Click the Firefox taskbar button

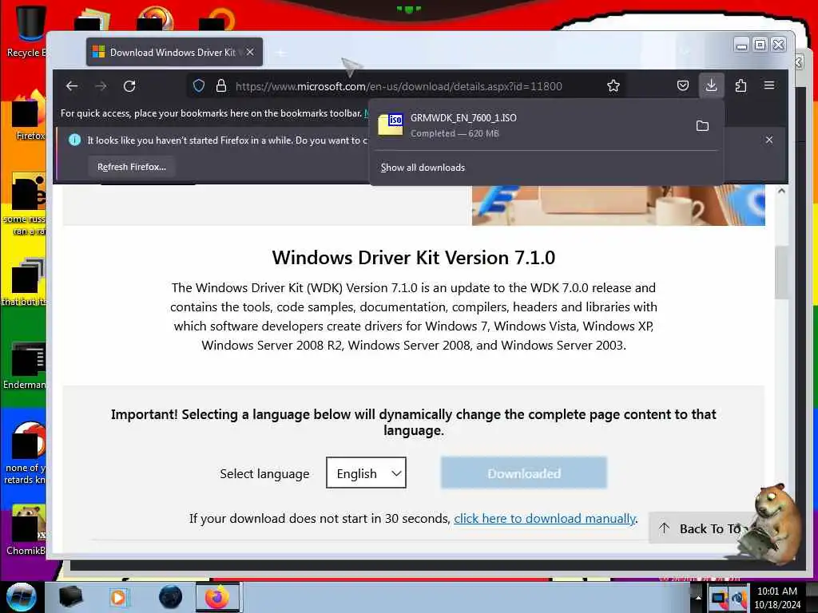click(217, 597)
